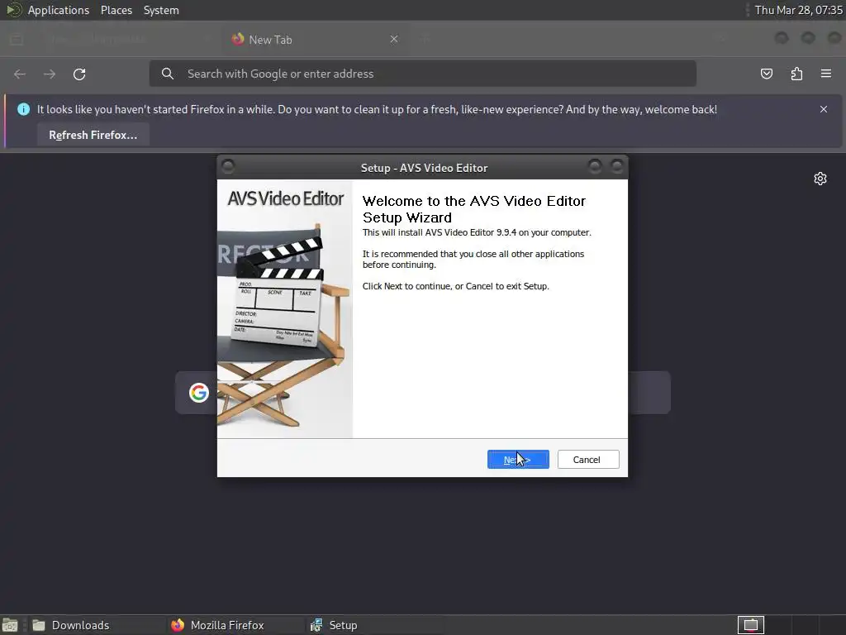
Task: Click the clock showing Thu Mar 28
Action: click(798, 10)
